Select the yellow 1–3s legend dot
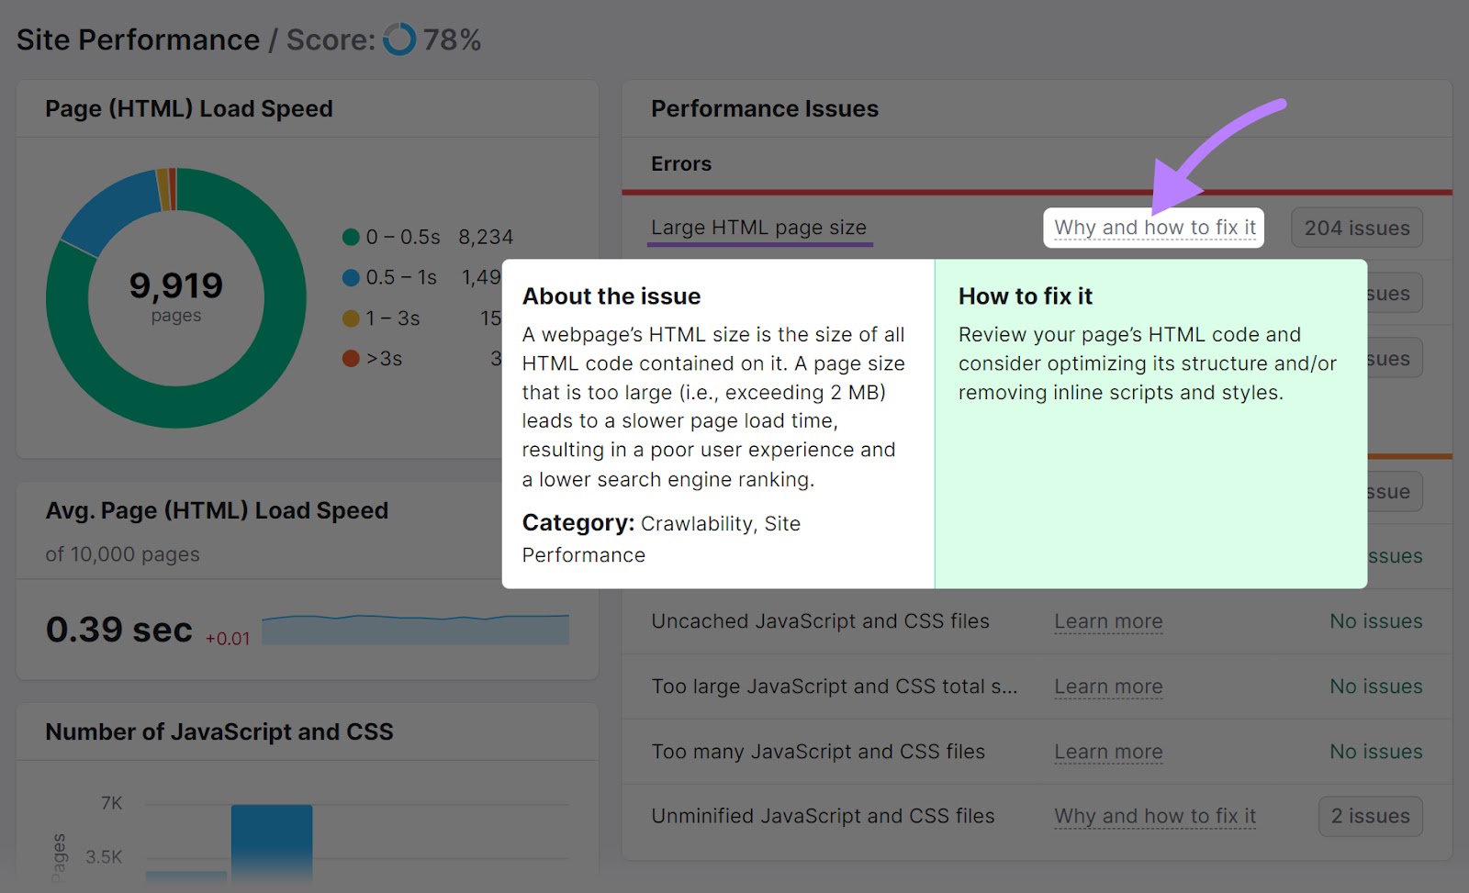The width and height of the screenshot is (1469, 893). [350, 318]
